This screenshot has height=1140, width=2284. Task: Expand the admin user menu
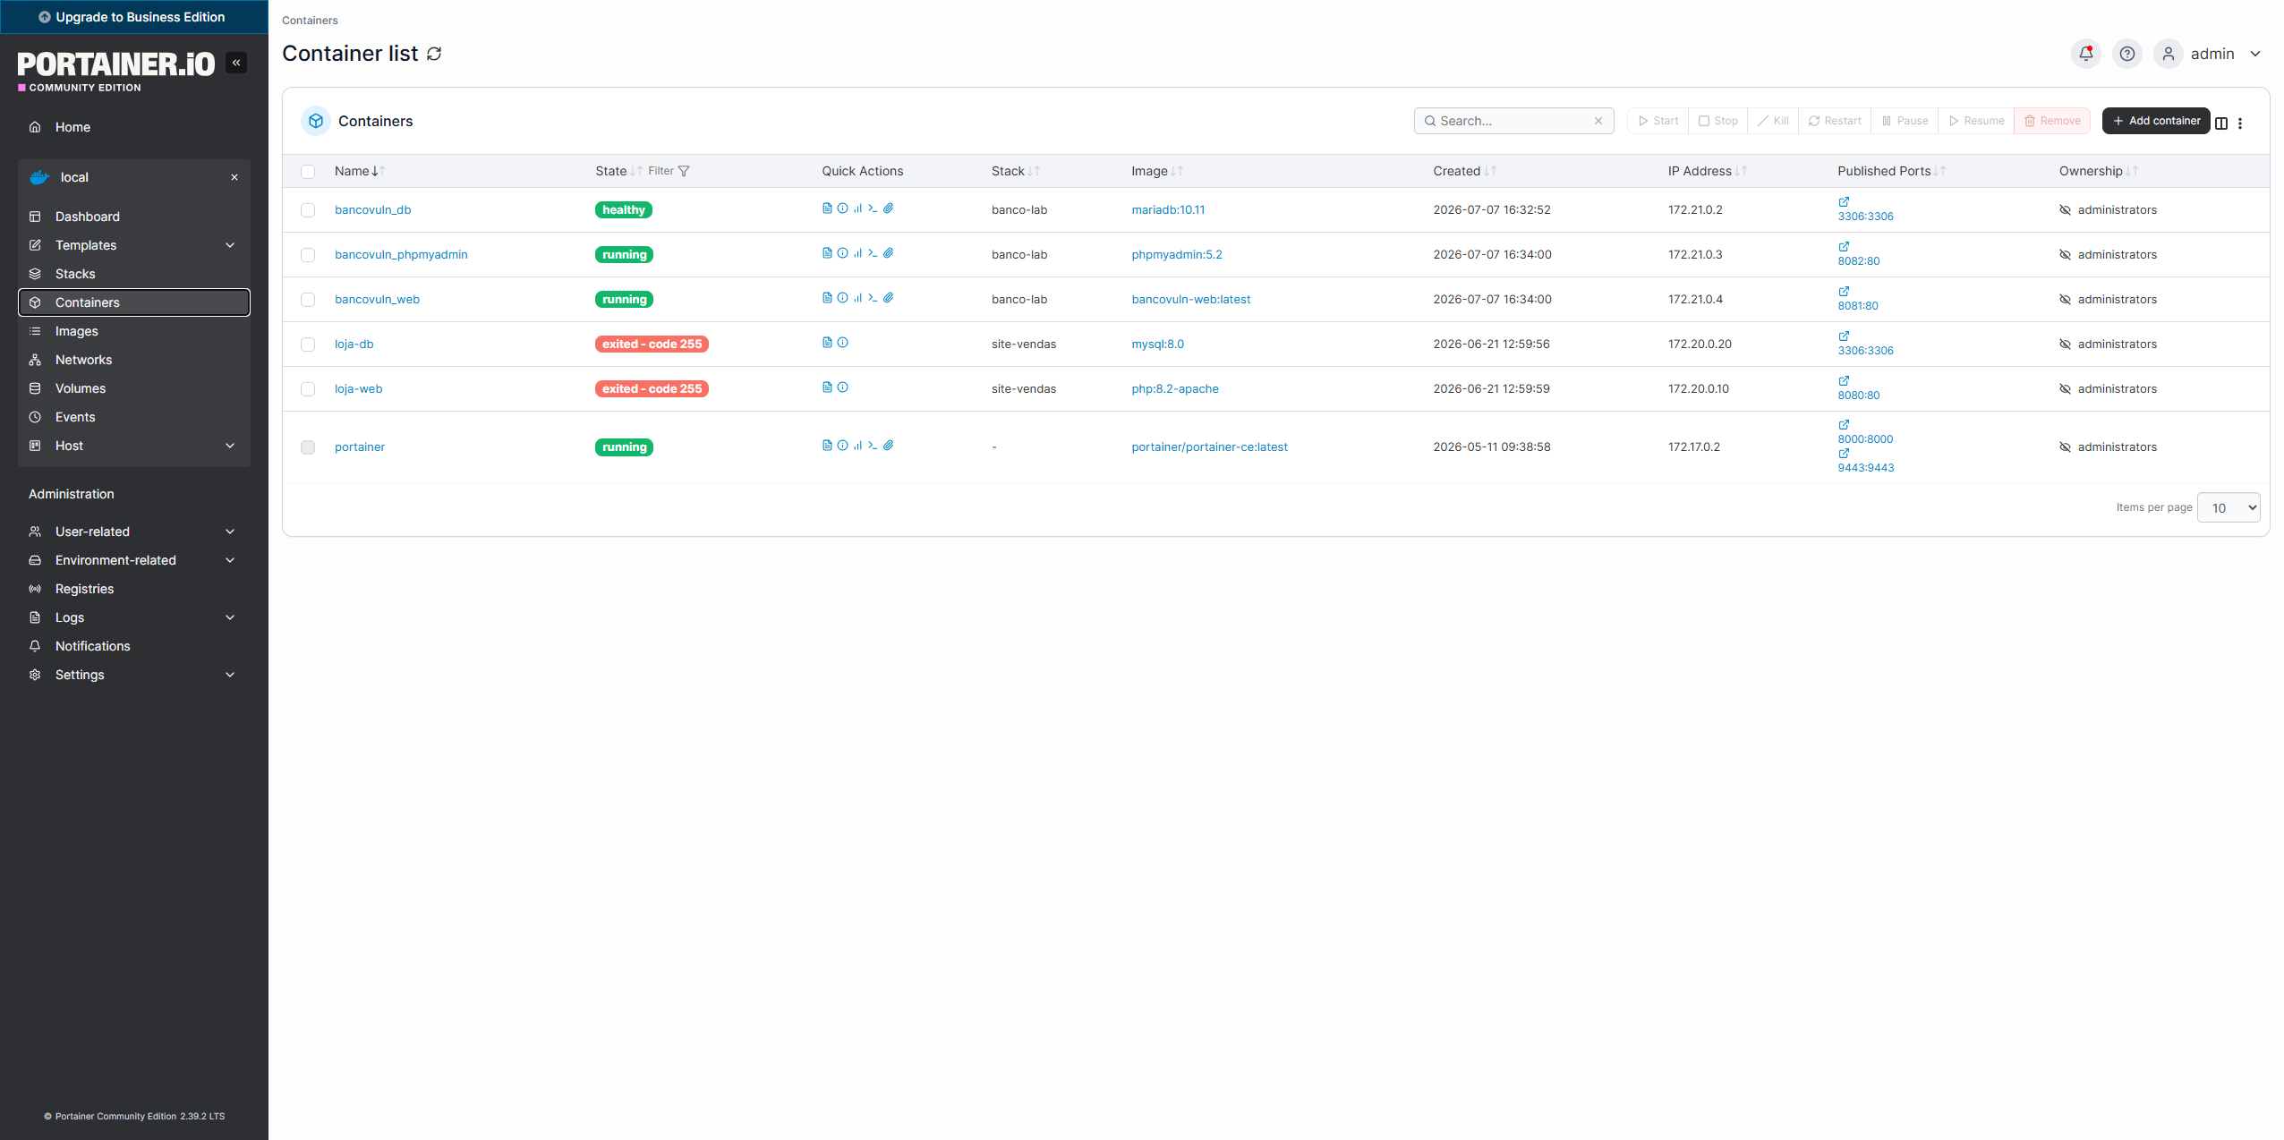[x=2211, y=54]
